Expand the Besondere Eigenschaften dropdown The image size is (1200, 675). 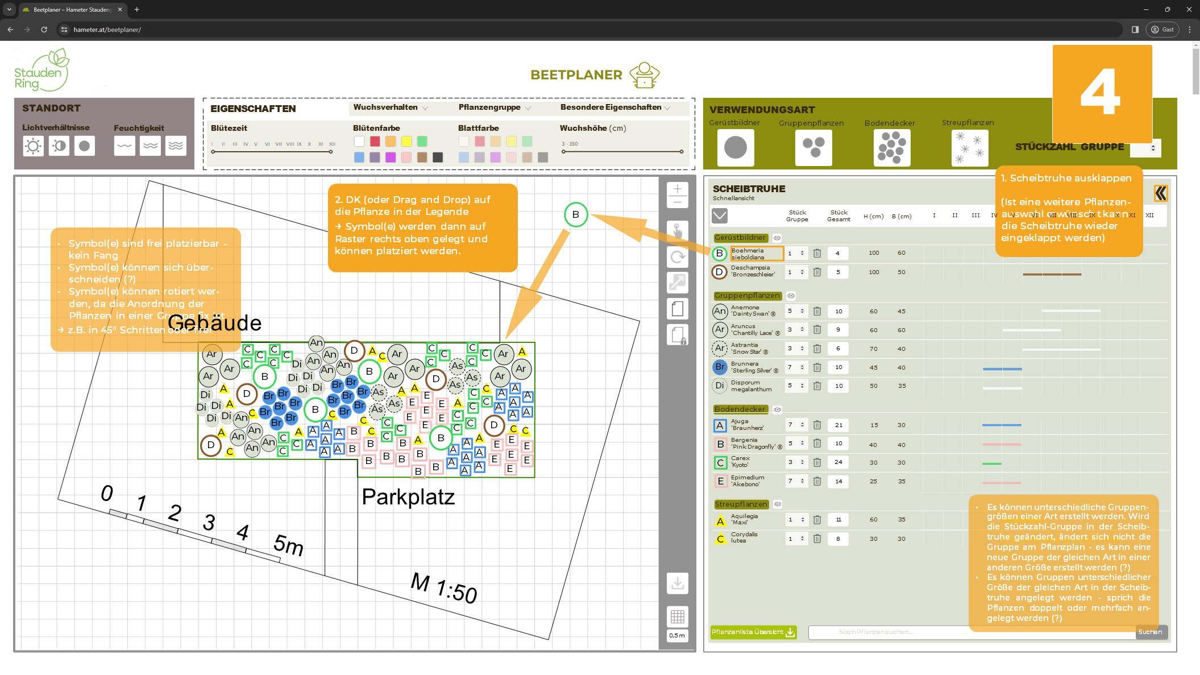[x=615, y=107]
